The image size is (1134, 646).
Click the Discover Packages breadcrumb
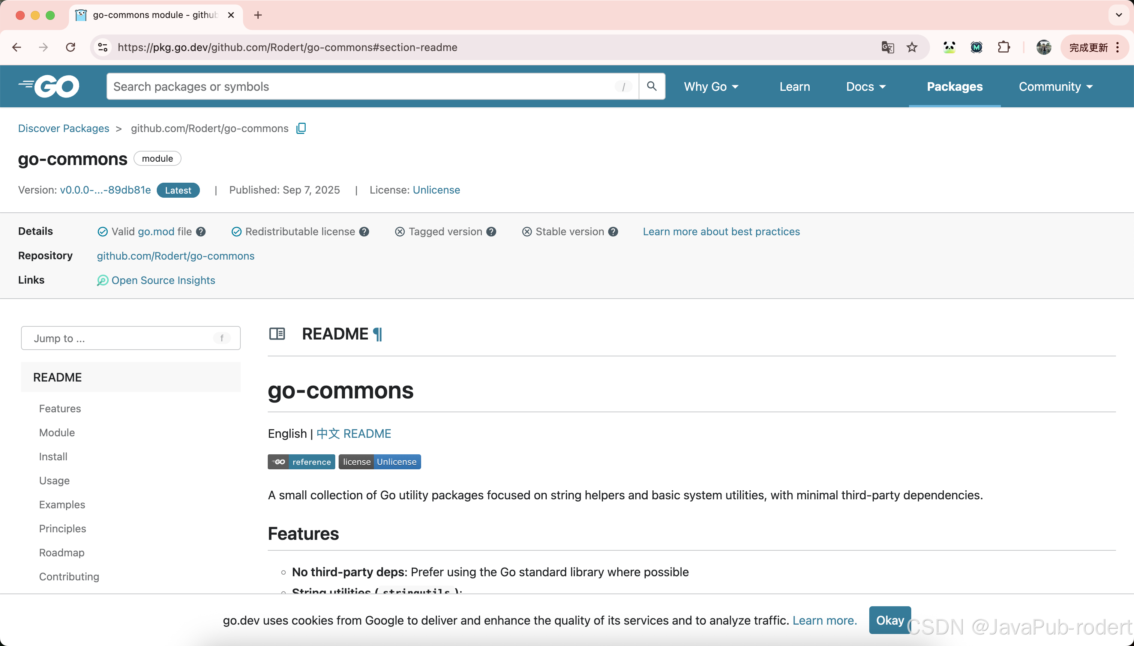tap(63, 128)
